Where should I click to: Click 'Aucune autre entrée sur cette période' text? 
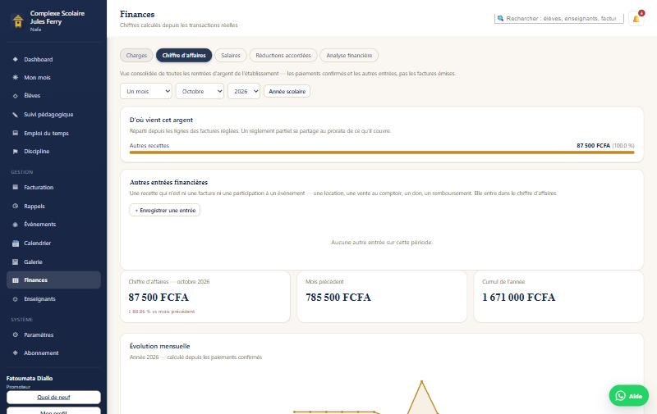[x=382, y=242]
